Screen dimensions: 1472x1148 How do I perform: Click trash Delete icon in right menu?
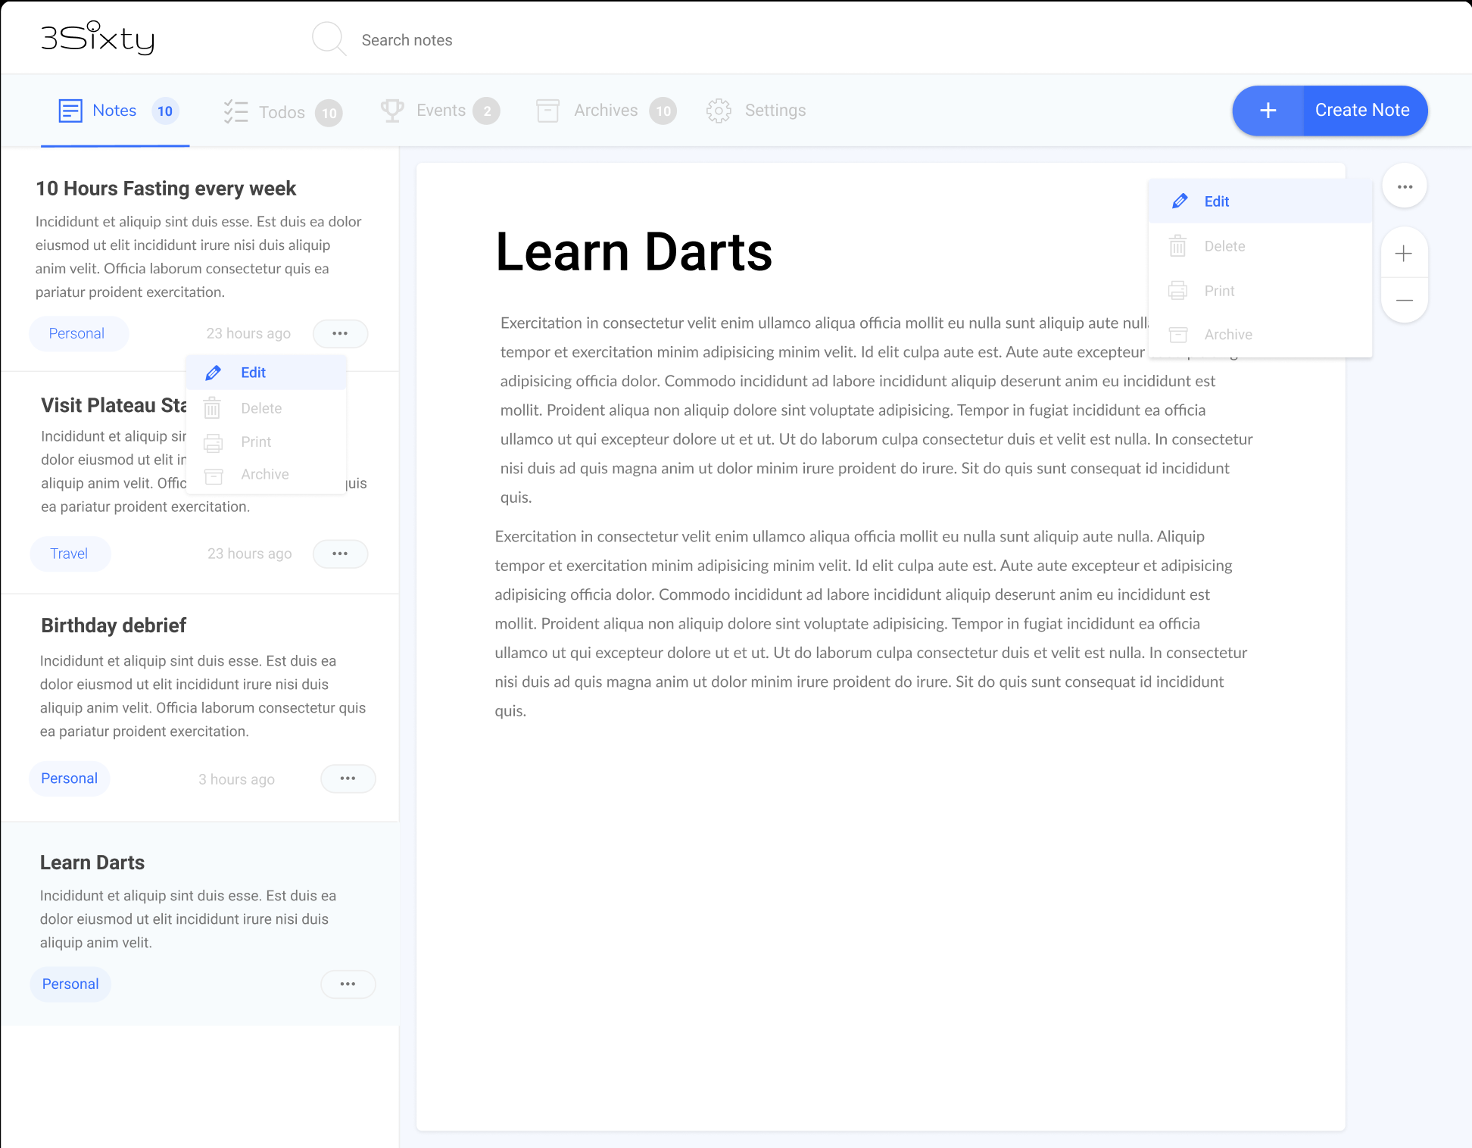pos(1177,246)
